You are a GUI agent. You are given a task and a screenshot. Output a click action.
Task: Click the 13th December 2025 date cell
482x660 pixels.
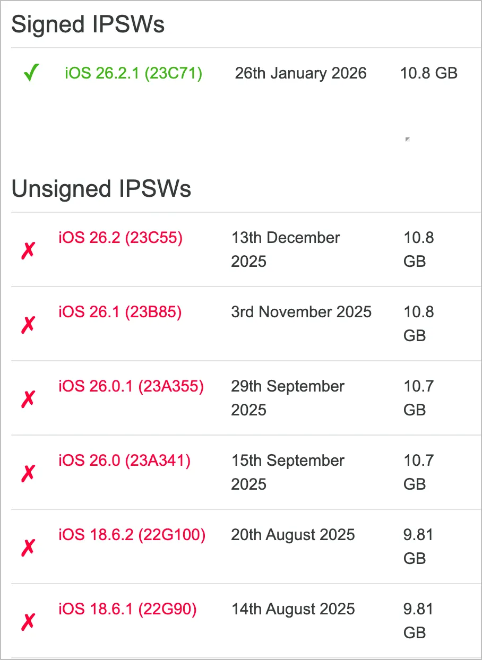(286, 249)
